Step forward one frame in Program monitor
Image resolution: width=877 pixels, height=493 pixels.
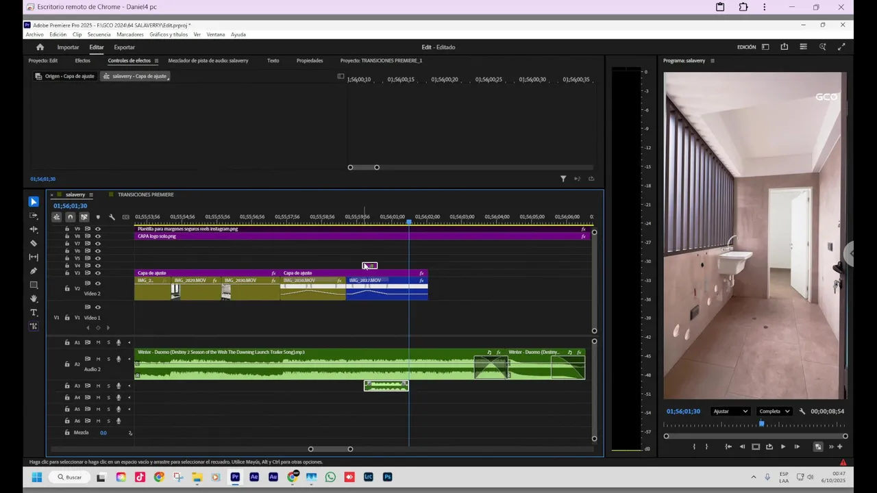coord(797,446)
